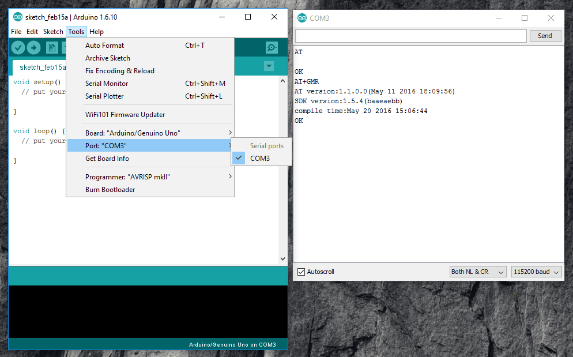Toggle the Autoscroll checkbox
The image size is (573, 357).
pos(301,272)
